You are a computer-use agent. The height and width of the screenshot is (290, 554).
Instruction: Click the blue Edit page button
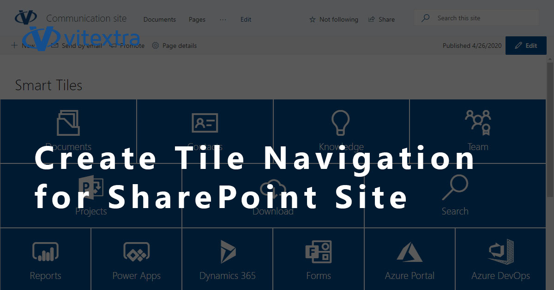pyautogui.click(x=526, y=46)
